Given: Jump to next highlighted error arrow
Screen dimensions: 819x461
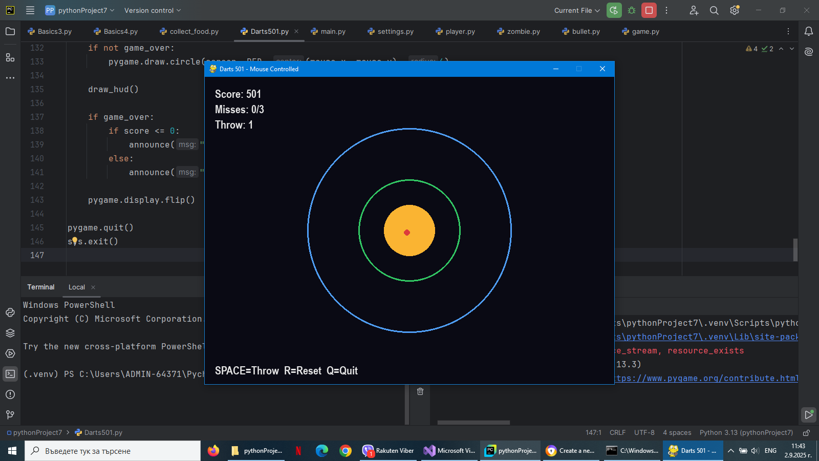Looking at the screenshot, I should tap(792, 49).
